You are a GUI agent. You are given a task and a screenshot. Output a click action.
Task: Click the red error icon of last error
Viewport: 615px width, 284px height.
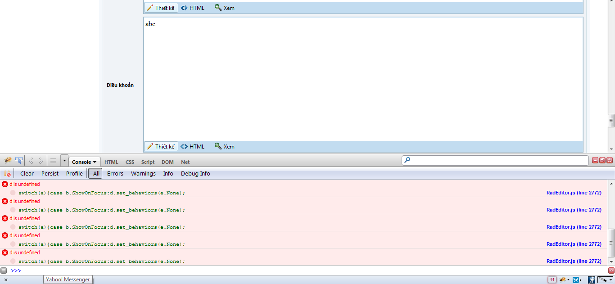[5, 252]
